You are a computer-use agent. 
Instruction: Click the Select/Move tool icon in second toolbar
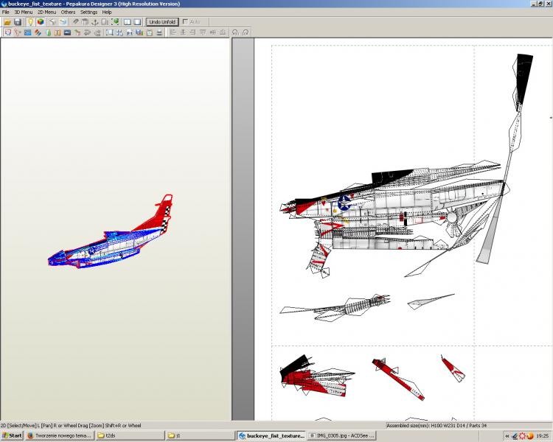point(7,32)
